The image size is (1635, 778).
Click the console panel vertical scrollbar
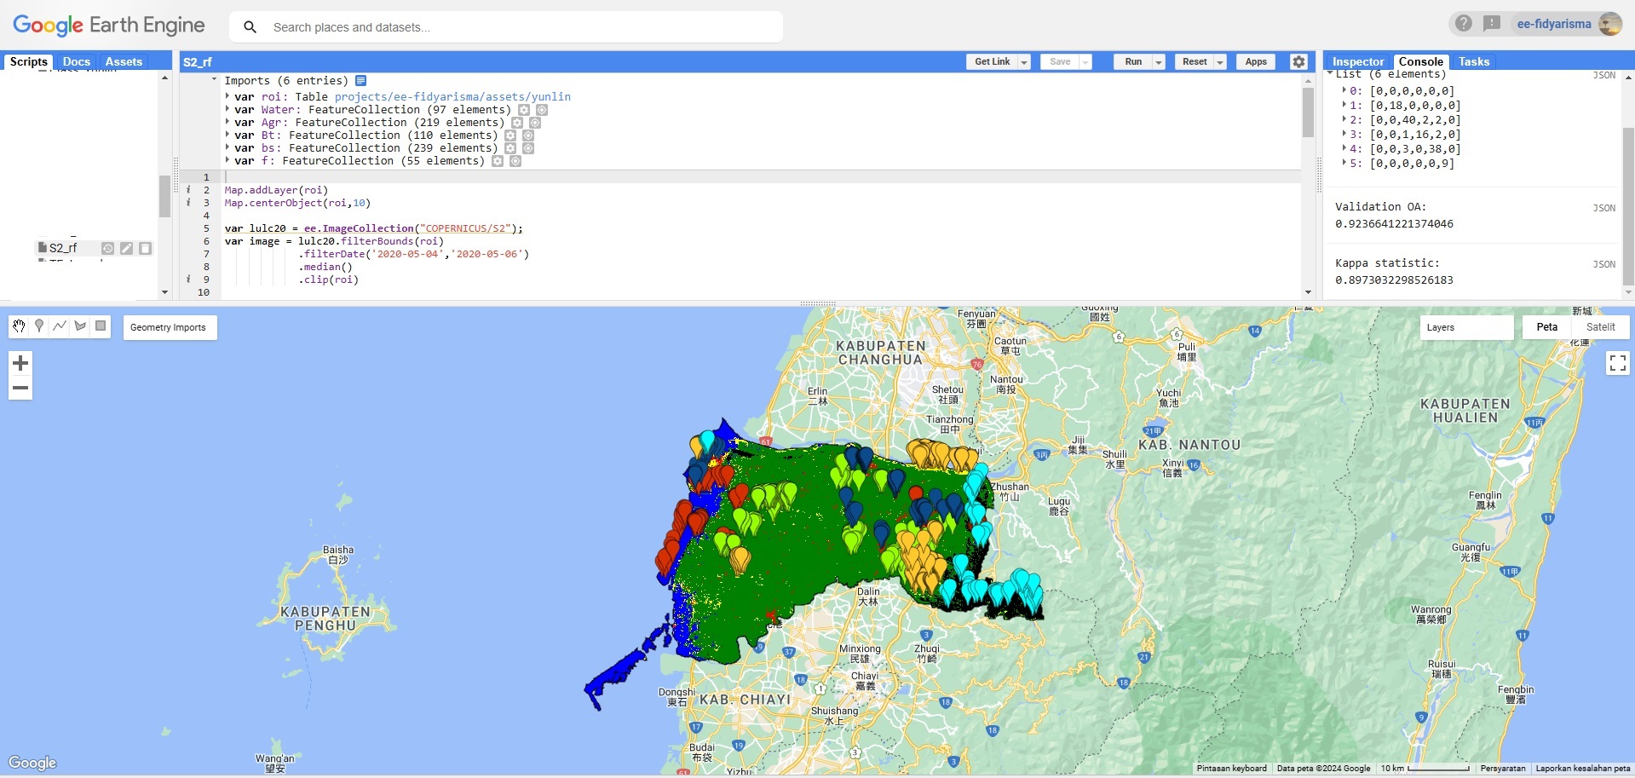click(1628, 205)
